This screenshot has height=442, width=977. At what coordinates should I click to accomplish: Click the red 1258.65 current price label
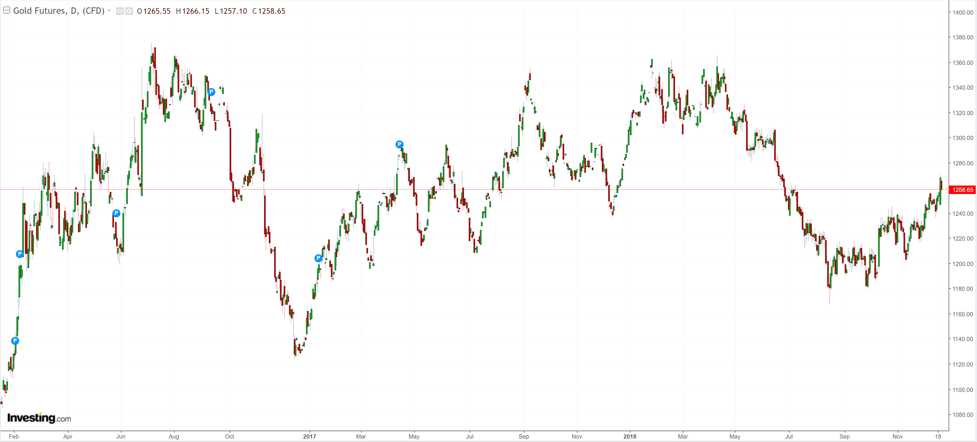tap(962, 190)
